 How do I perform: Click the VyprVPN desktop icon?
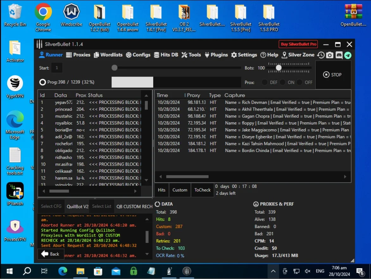click(x=15, y=87)
